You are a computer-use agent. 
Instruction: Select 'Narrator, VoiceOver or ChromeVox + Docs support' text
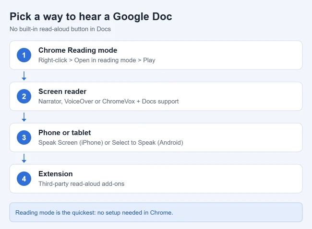108,101
